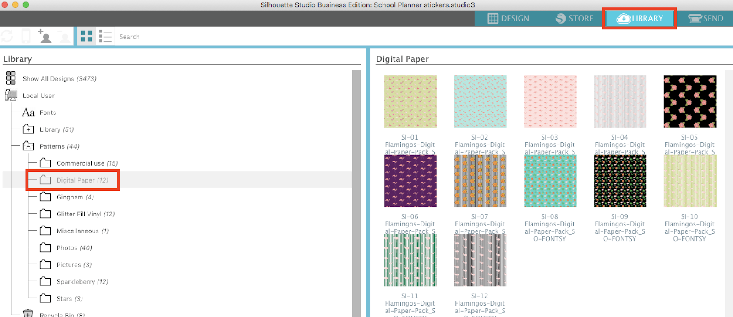Collapse the Patterns (44) folder
733x317 pixels.
28,146
